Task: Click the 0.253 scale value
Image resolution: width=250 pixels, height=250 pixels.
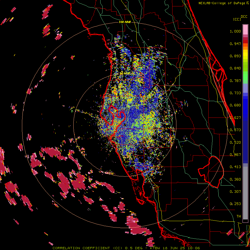Action: pyautogui.click(x=235, y=204)
